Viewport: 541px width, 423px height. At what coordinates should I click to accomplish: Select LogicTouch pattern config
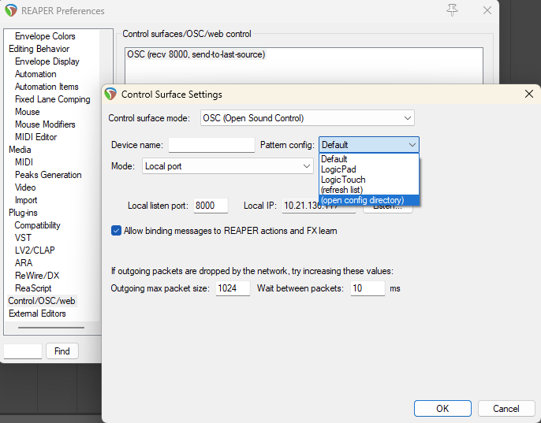coord(369,180)
